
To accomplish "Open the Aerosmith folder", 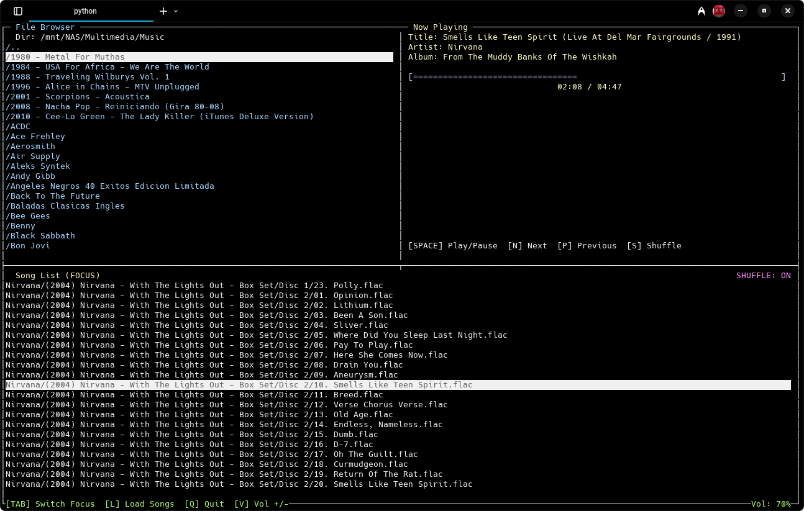I will (30, 147).
